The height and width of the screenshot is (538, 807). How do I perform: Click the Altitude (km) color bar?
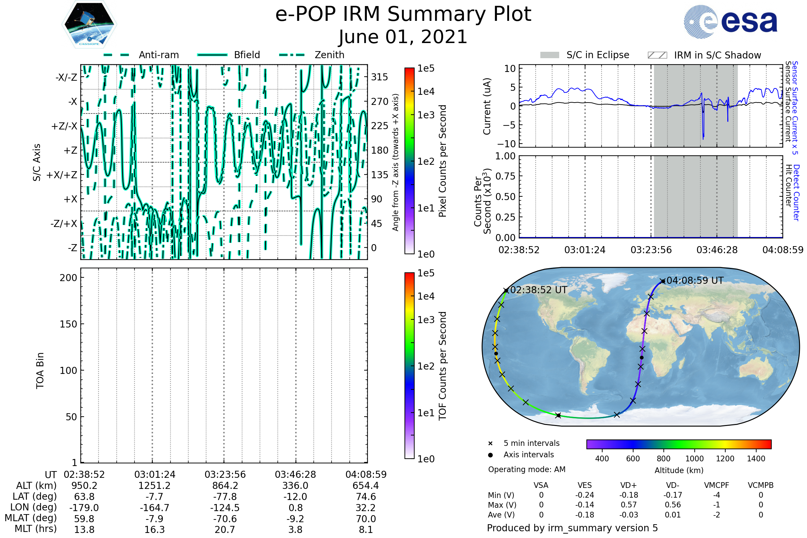pyautogui.click(x=679, y=444)
